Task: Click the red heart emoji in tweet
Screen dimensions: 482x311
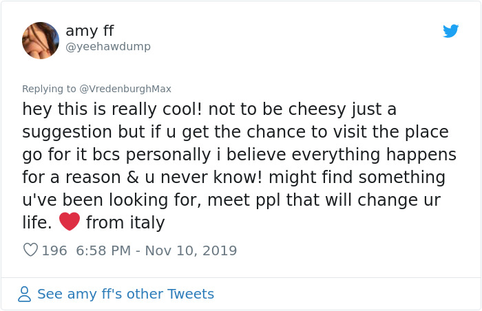Action: [69, 222]
